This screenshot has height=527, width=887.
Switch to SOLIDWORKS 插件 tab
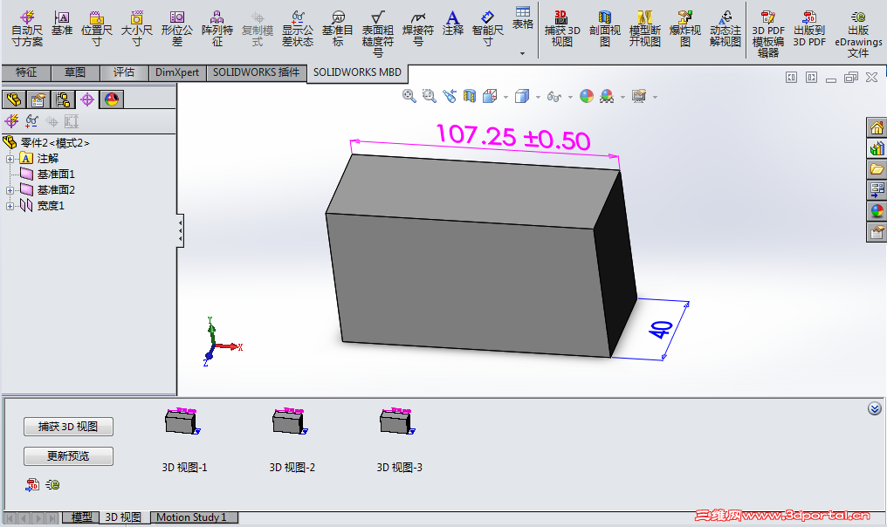[257, 72]
